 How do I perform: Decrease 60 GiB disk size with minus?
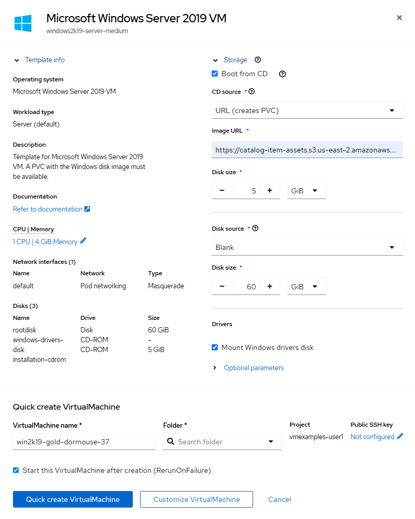coord(222,286)
